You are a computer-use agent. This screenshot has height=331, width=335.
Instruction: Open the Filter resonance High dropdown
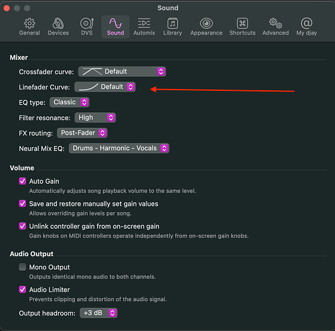pos(96,117)
